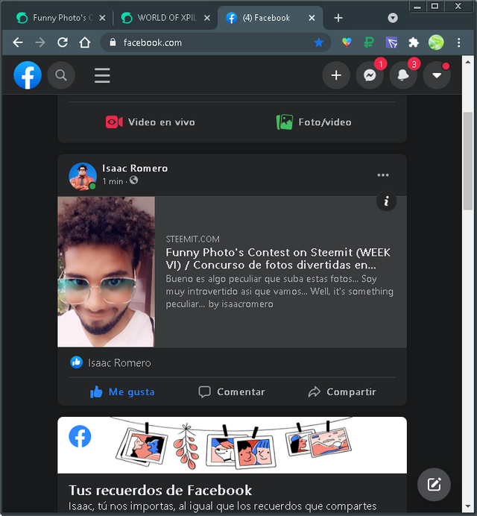
Task: Go to Facebook home logo
Action: point(28,75)
